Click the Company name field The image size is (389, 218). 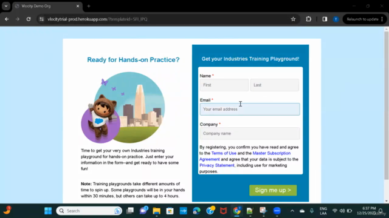coord(250,133)
